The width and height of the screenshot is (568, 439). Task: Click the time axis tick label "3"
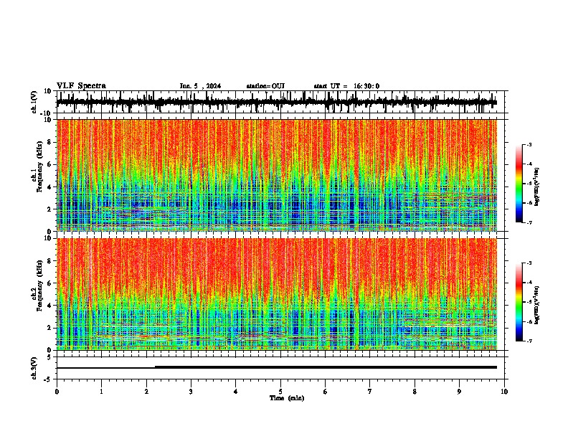click(x=191, y=392)
